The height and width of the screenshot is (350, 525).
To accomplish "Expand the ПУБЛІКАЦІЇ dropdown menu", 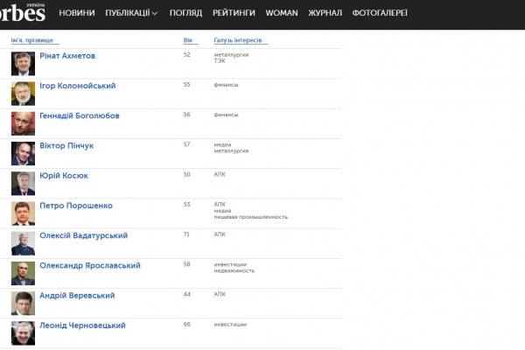I will click(131, 14).
